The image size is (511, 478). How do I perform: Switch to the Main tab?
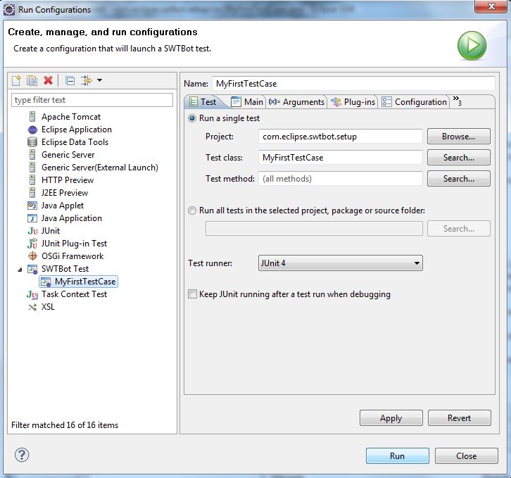click(x=247, y=102)
